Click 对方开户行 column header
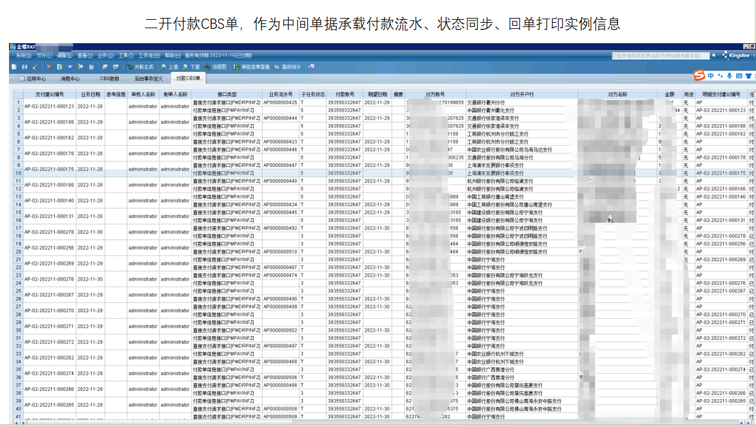Viewport: 756px width, 426px height. [x=521, y=95]
